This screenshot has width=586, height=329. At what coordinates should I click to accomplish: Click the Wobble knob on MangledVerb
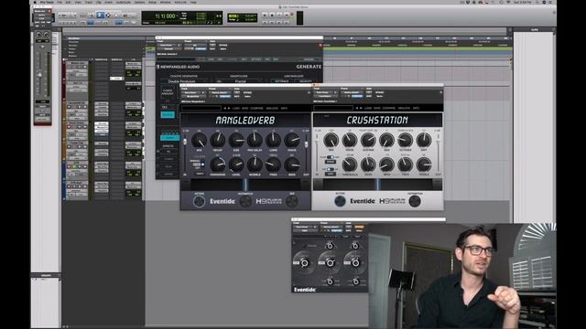[x=255, y=164]
